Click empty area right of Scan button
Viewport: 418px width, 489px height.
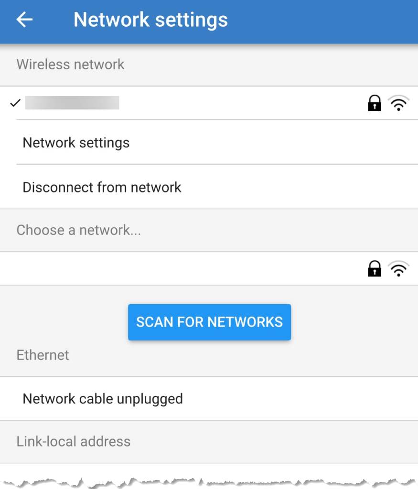354,322
